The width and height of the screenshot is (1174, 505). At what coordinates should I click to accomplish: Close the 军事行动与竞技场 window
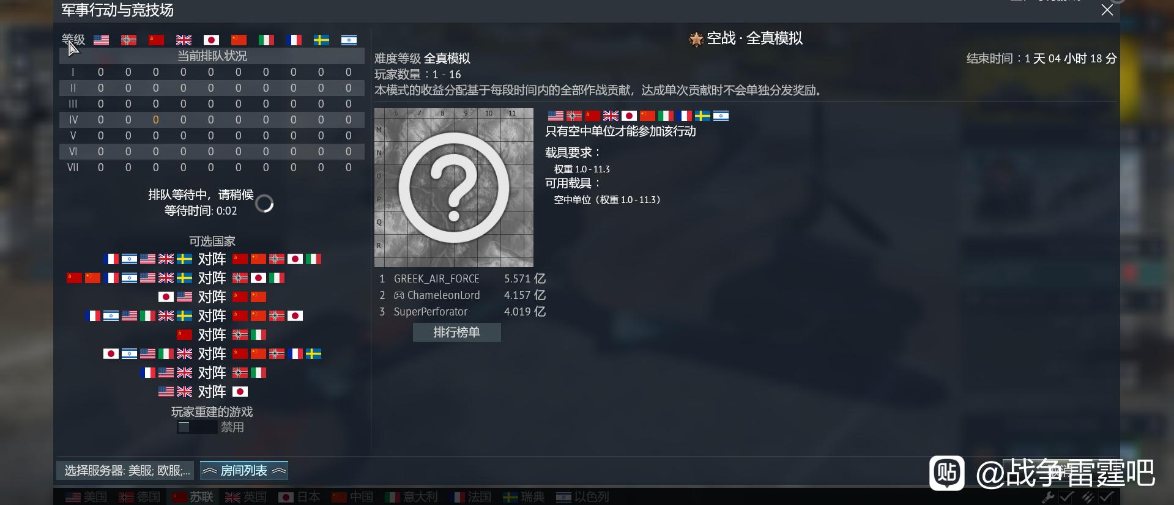pyautogui.click(x=1107, y=10)
